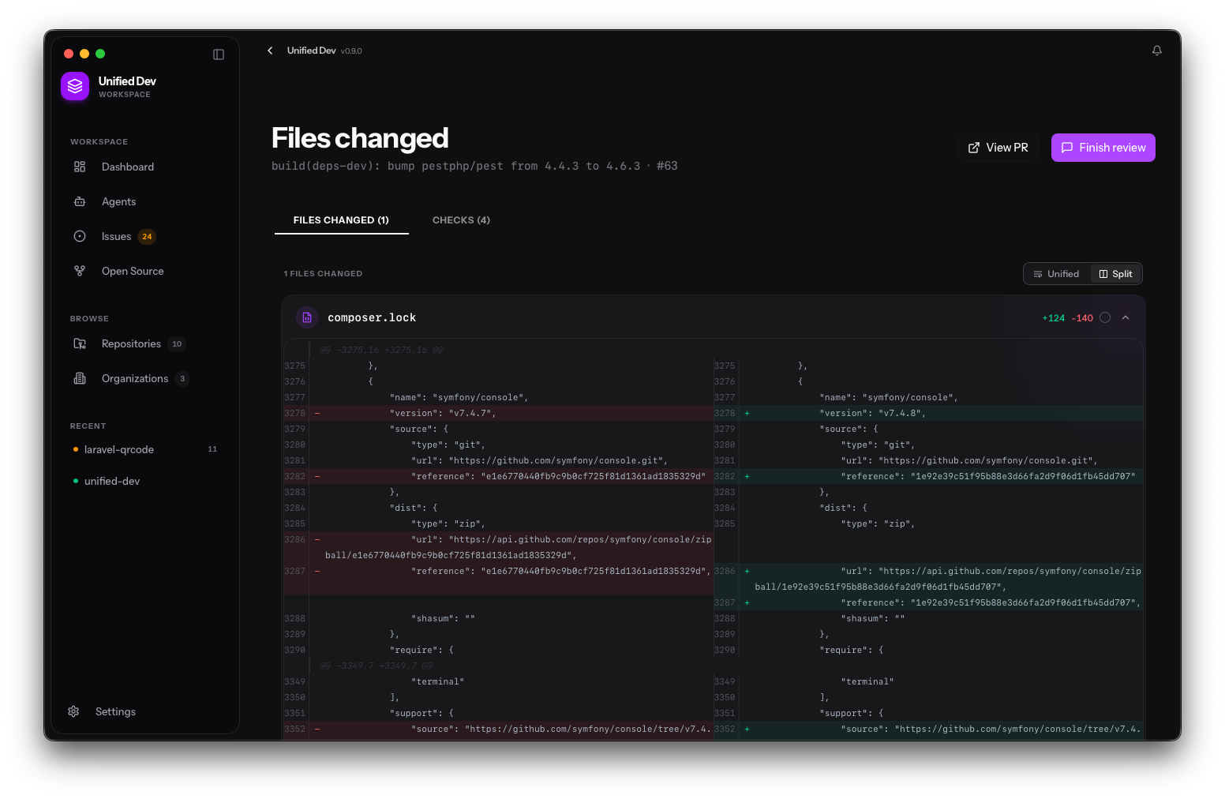The height and width of the screenshot is (799, 1225).
Task: Click the comment icon in Finish review
Action: click(x=1067, y=148)
